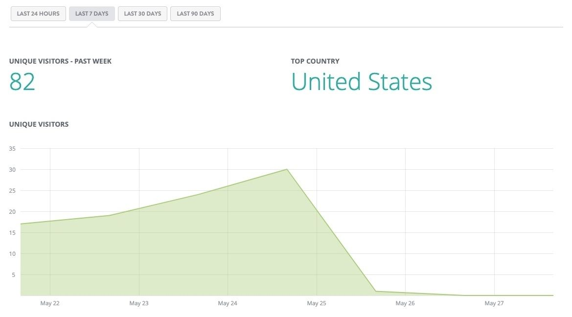Viewport: 572px width, 317px height.
Task: Click the chart line's starting point at left edge
Action: point(21,224)
